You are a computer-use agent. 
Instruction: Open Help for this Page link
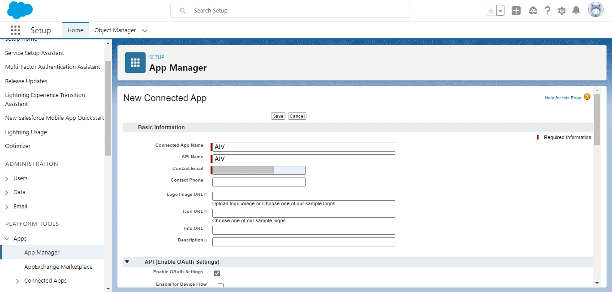point(563,97)
